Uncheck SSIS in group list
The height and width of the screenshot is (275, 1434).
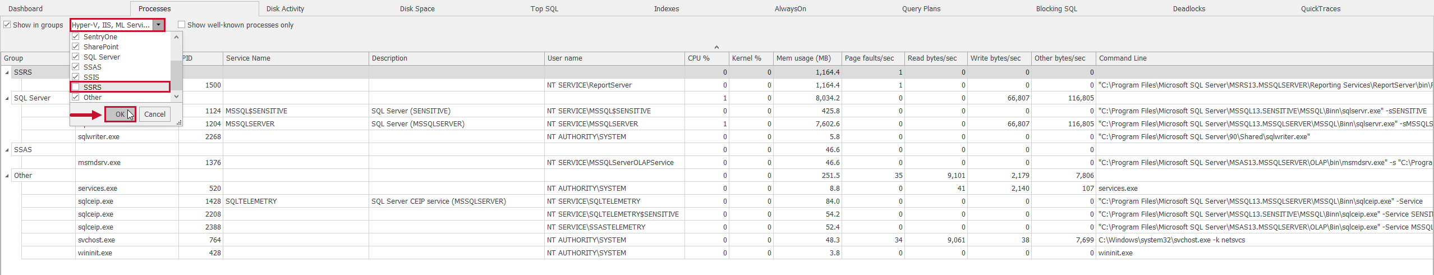point(76,77)
